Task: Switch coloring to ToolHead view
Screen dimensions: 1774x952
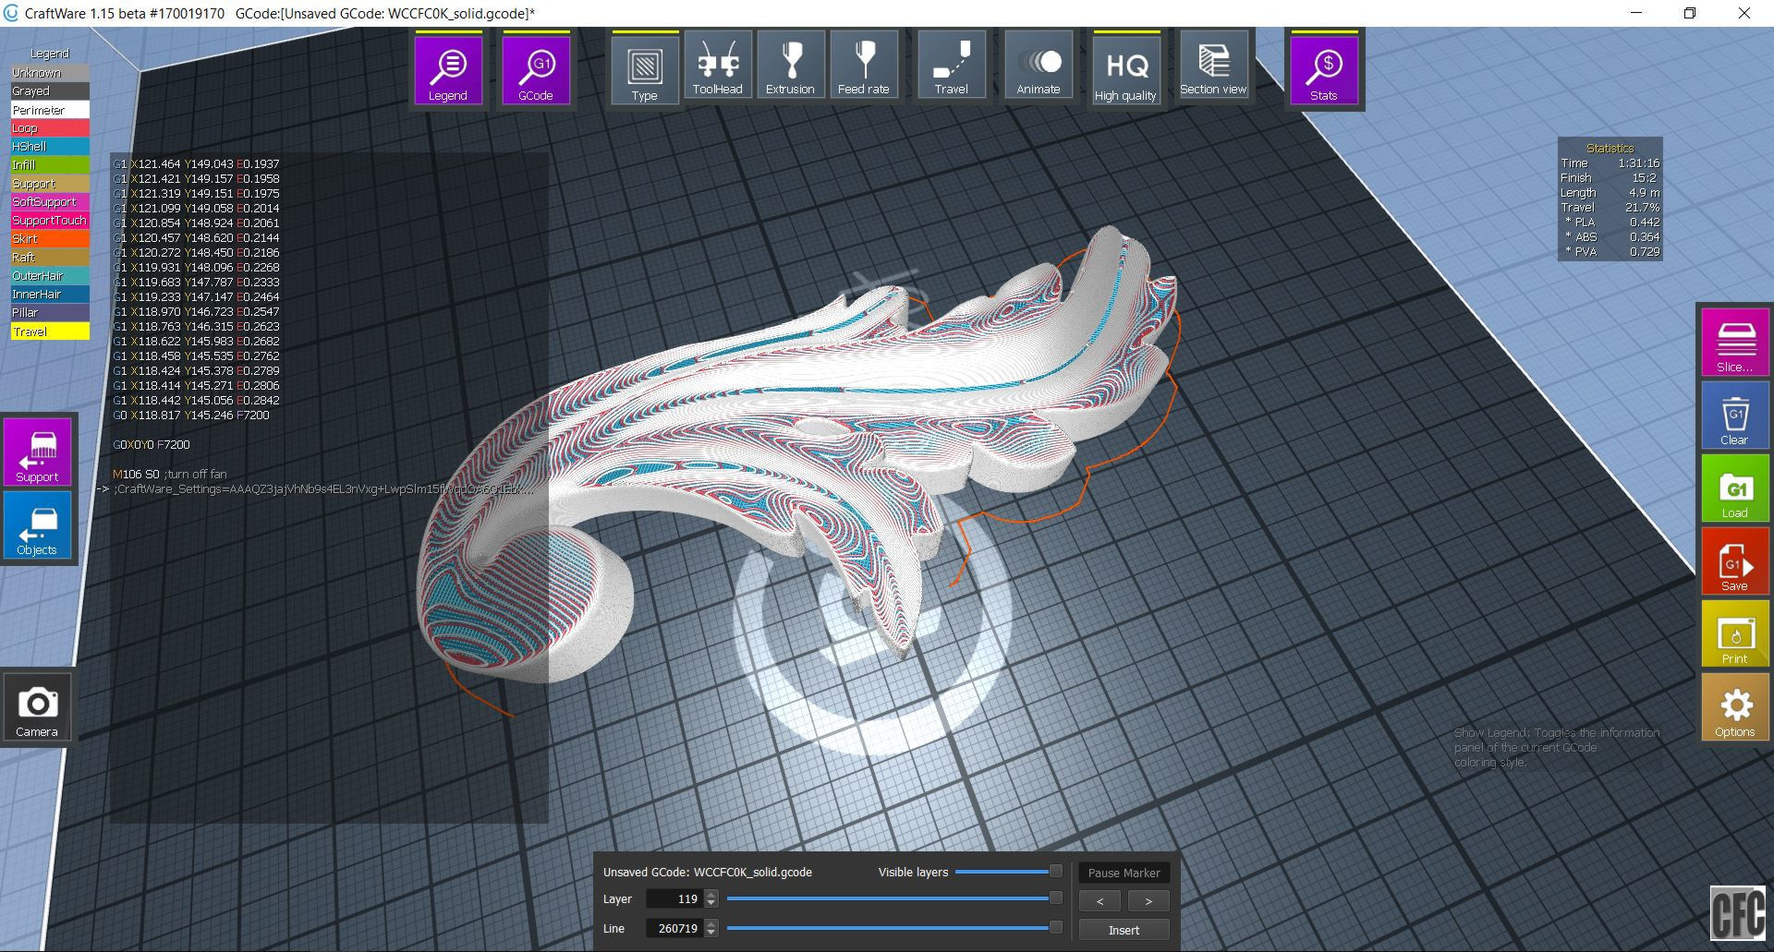Action: (718, 65)
